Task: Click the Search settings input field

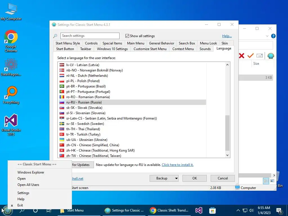Action: (x=90, y=36)
